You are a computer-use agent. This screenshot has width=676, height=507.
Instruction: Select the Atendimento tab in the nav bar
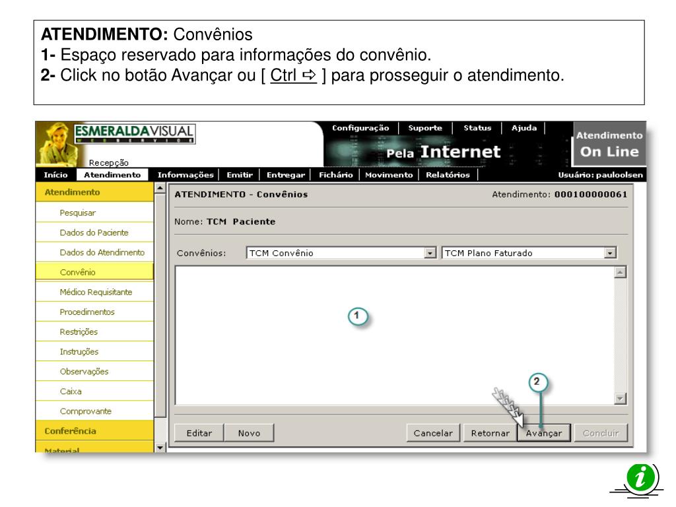(x=112, y=174)
